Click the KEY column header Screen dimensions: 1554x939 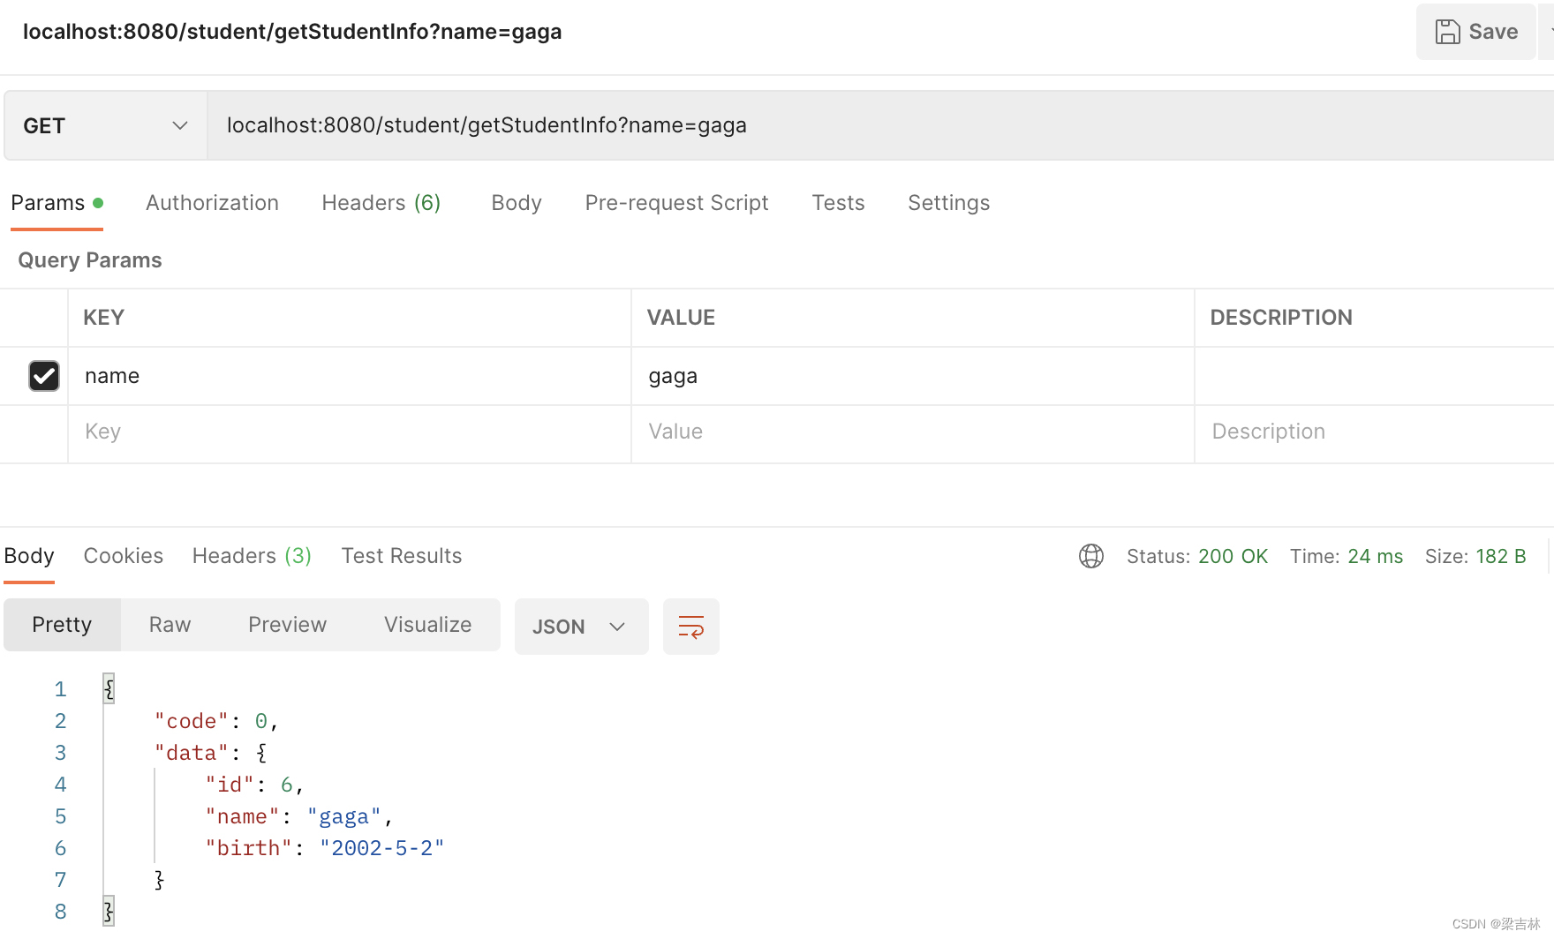tap(103, 318)
